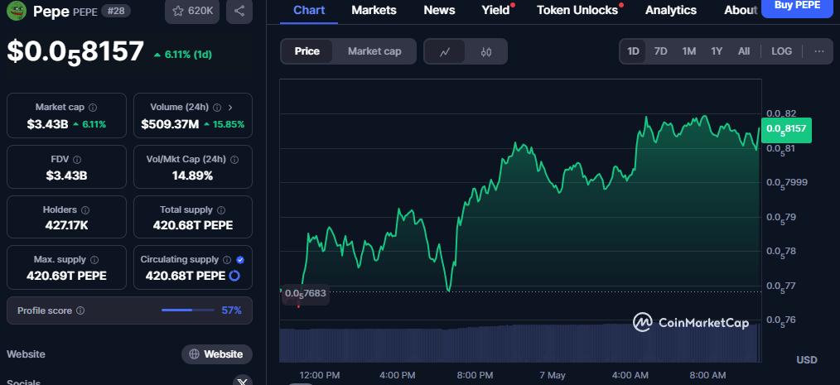Screen dimensions: 840x385
Task: Click circulating supply progress ring
Action: tap(234, 276)
